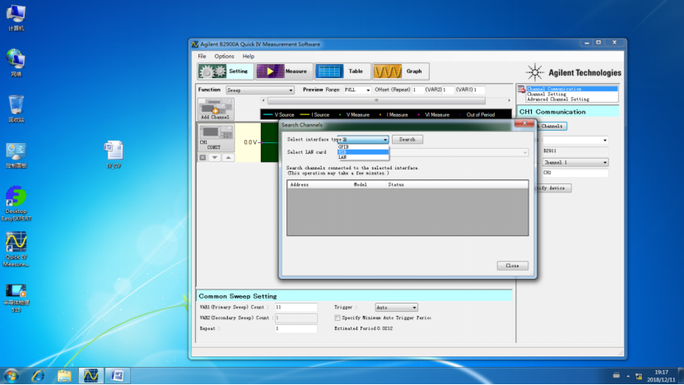Open the Trigger Auto dropdown
684x385 pixels.
(x=397, y=308)
